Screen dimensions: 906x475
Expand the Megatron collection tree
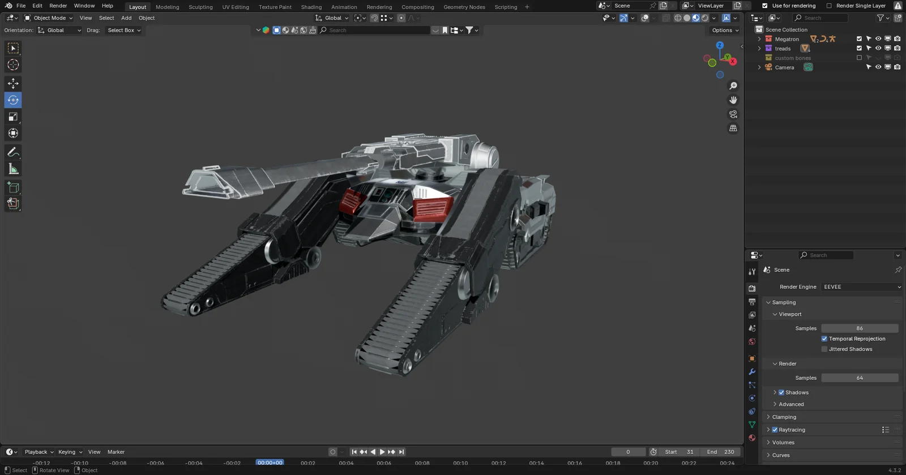coord(759,39)
